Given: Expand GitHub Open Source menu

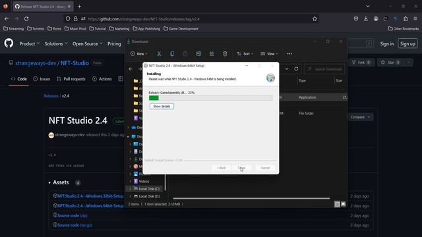Looking at the screenshot, I should (x=87, y=43).
